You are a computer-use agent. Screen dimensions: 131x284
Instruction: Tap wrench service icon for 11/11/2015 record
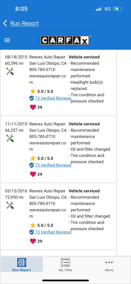point(10,138)
